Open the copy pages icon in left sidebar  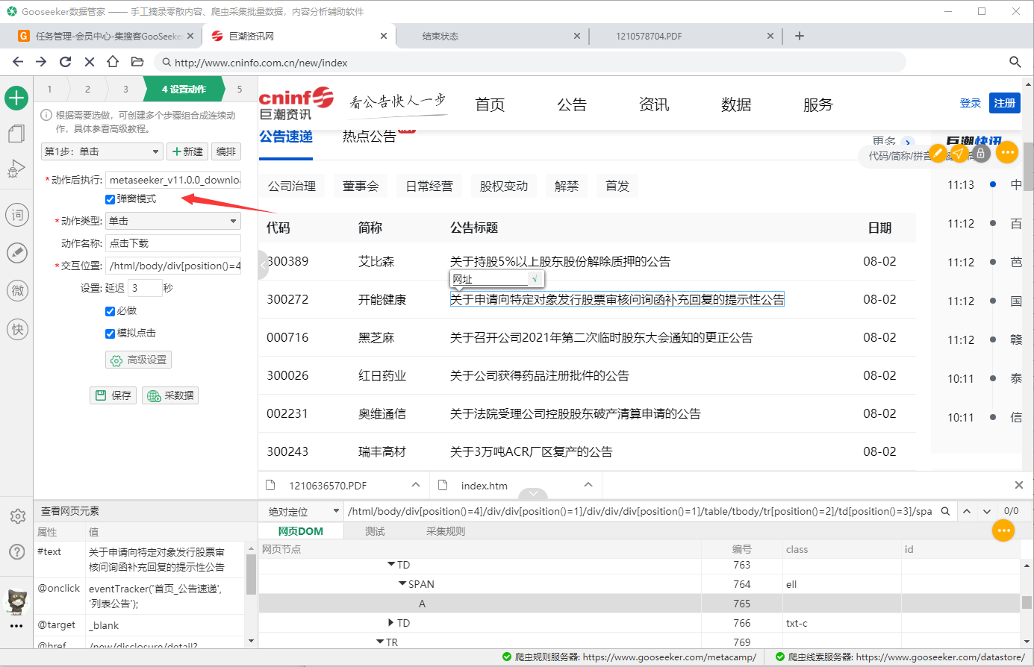click(x=16, y=134)
